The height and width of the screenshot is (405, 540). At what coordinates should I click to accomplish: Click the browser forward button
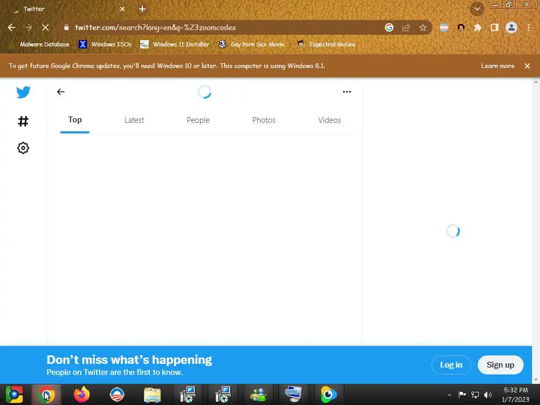pyautogui.click(x=28, y=27)
